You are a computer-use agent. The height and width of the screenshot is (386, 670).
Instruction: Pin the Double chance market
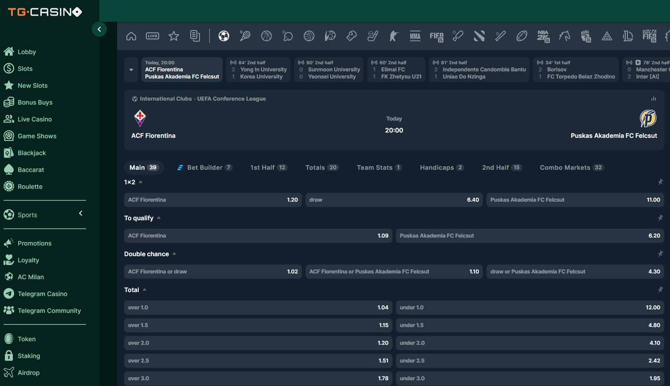pos(660,253)
